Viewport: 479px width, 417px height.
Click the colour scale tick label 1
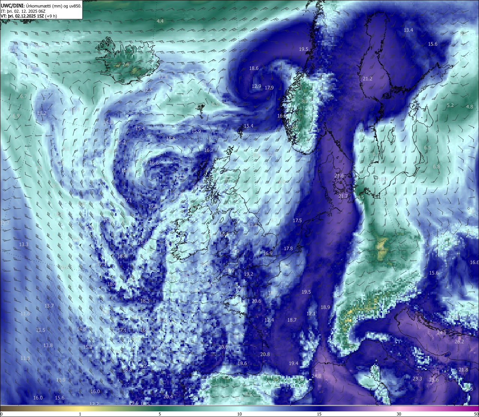[80, 414]
